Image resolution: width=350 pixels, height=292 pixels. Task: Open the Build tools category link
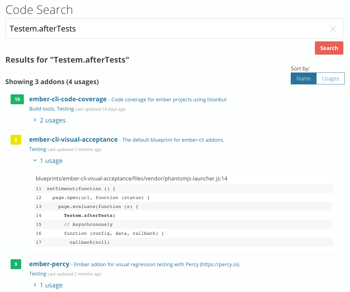42,109
